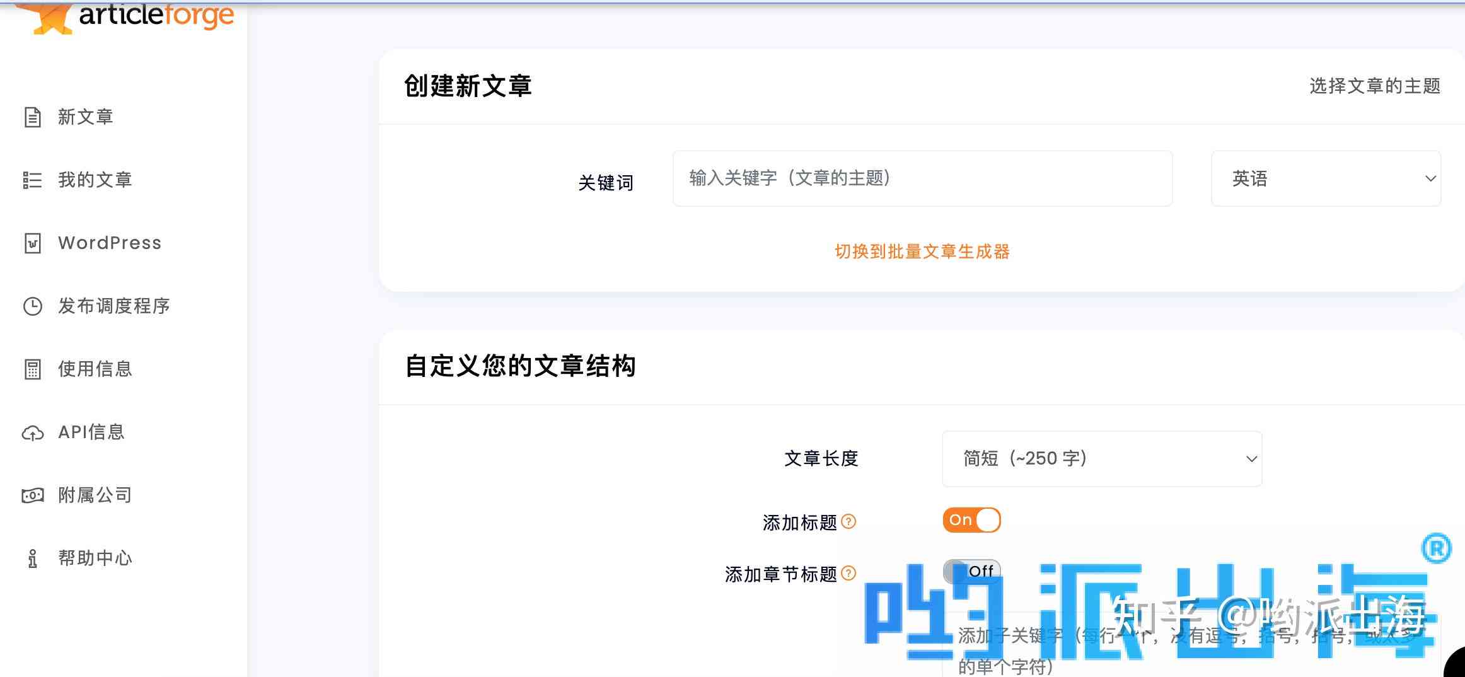Open 使用信息 page
Viewport: 1465px width, 677px height.
point(95,369)
